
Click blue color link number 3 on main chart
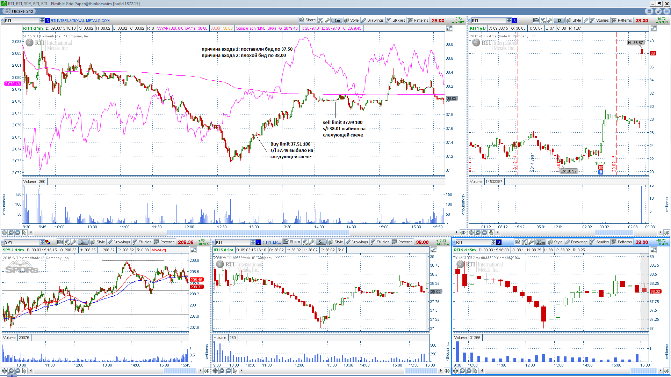pos(48,21)
